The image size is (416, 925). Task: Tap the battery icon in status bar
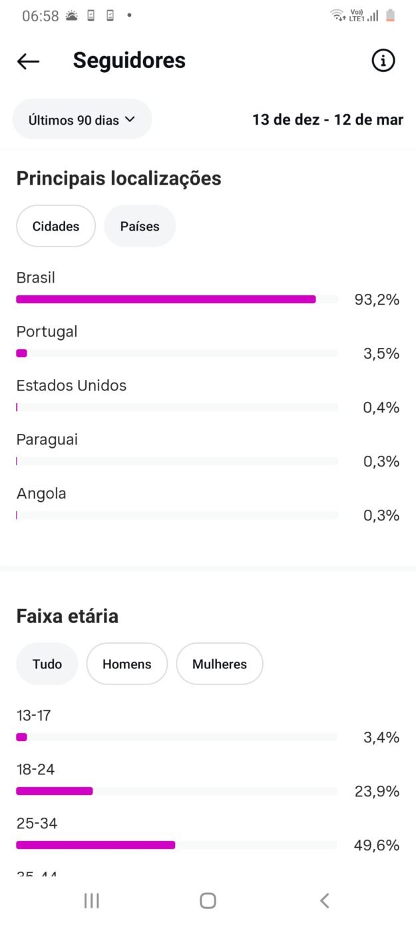click(x=391, y=15)
